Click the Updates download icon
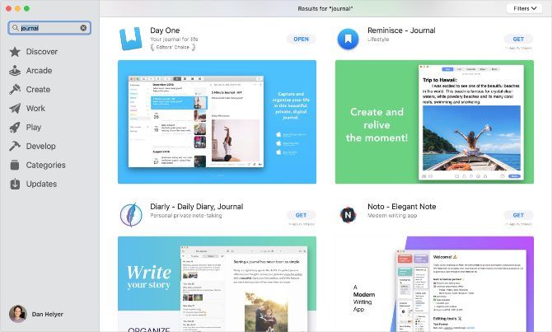 coord(15,184)
